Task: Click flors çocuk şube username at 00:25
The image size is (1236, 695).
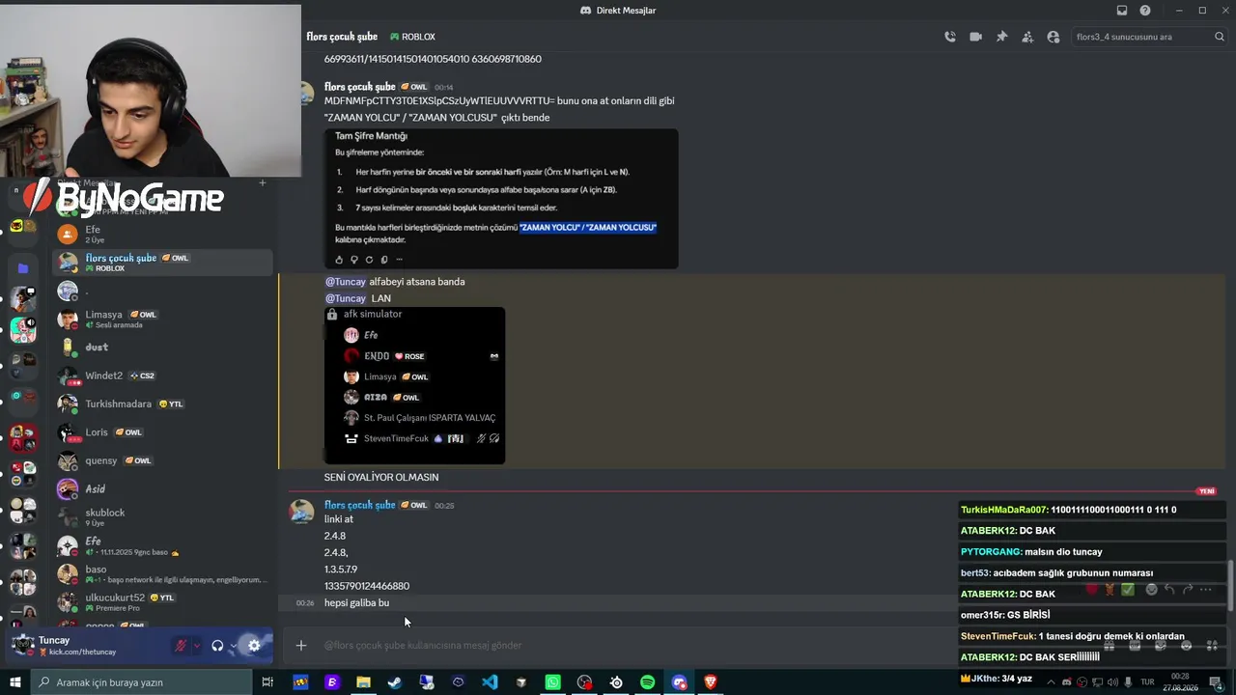Action: (x=360, y=505)
